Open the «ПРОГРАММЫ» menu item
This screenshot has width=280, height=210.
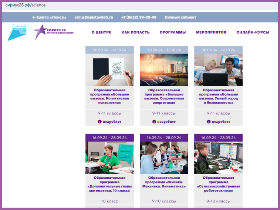point(173,32)
